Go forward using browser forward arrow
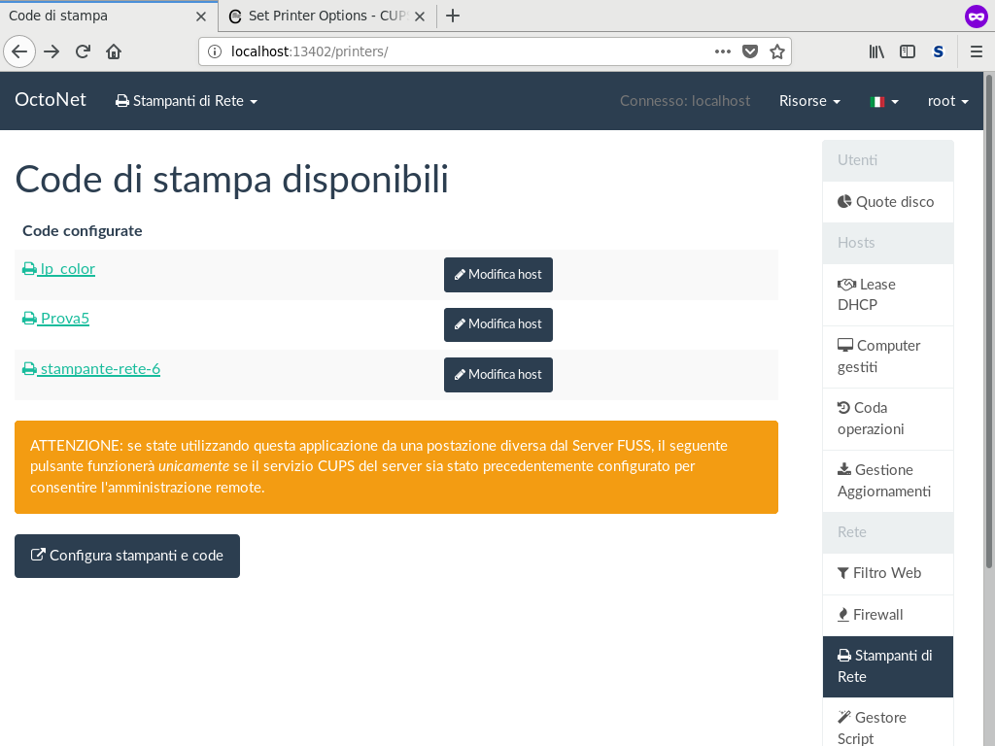This screenshot has width=995, height=746. click(51, 51)
